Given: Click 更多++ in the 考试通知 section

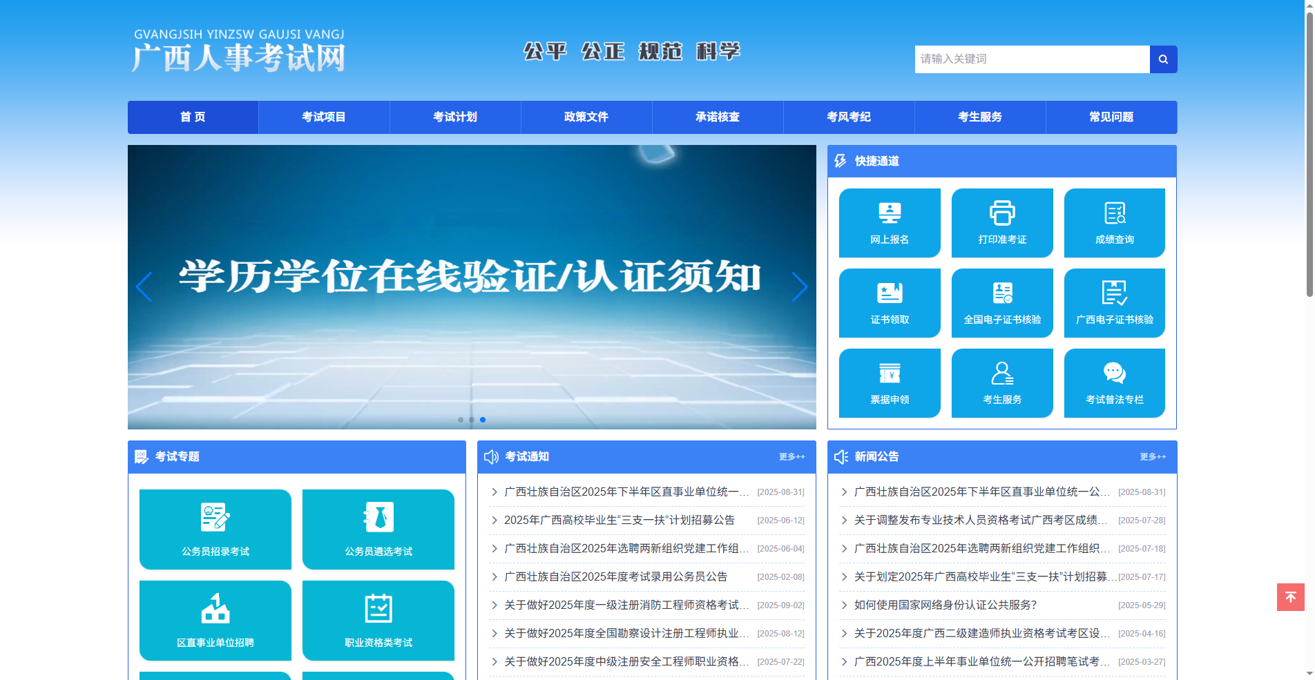Looking at the screenshot, I should coord(791,456).
